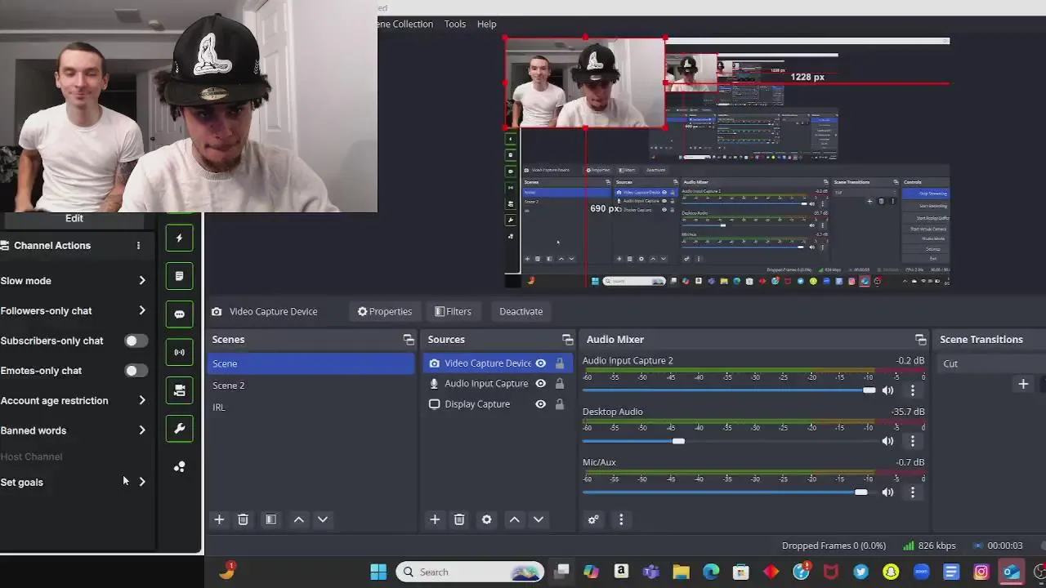Image resolution: width=1046 pixels, height=588 pixels.
Task: Click the camera icon in Twitch sidebar
Action: coord(179,390)
